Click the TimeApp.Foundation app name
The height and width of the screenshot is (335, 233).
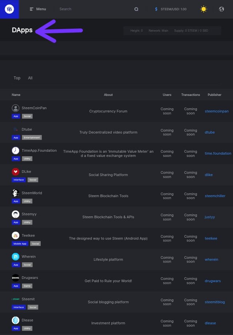tap(39, 151)
